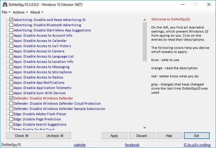
Task: Discard pending changes
Action: 141,136
